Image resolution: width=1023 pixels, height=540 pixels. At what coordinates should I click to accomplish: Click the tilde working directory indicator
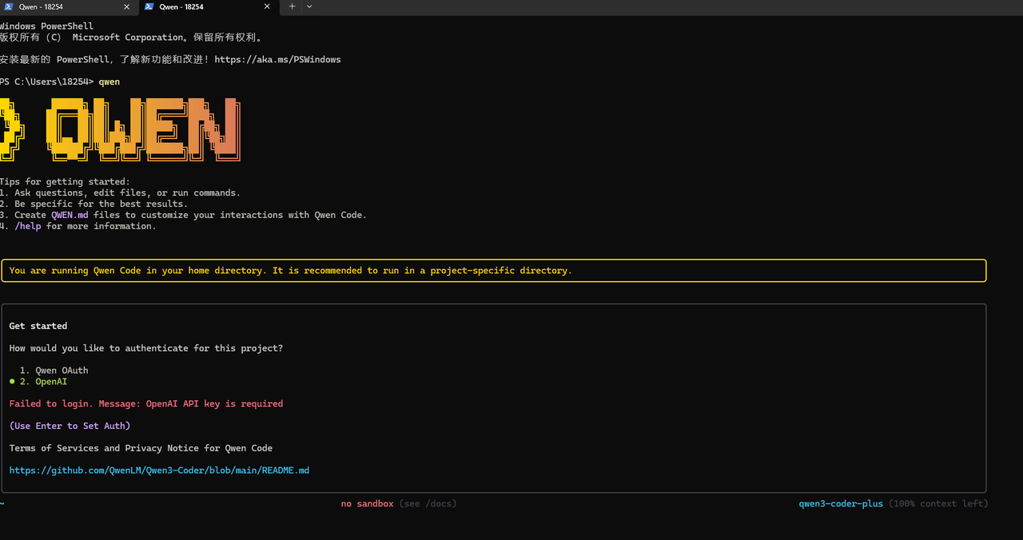[2, 504]
